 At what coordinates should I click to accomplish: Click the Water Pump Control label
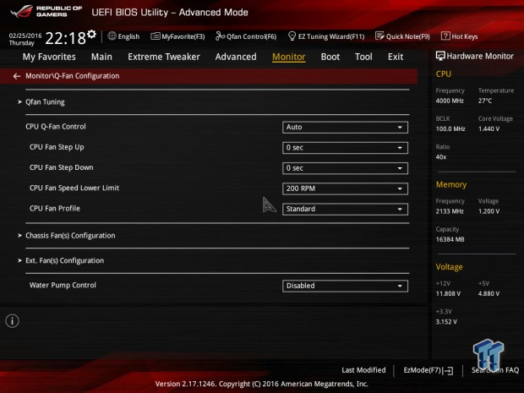click(63, 285)
